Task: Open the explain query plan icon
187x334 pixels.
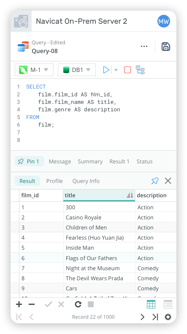Action: [x=140, y=70]
